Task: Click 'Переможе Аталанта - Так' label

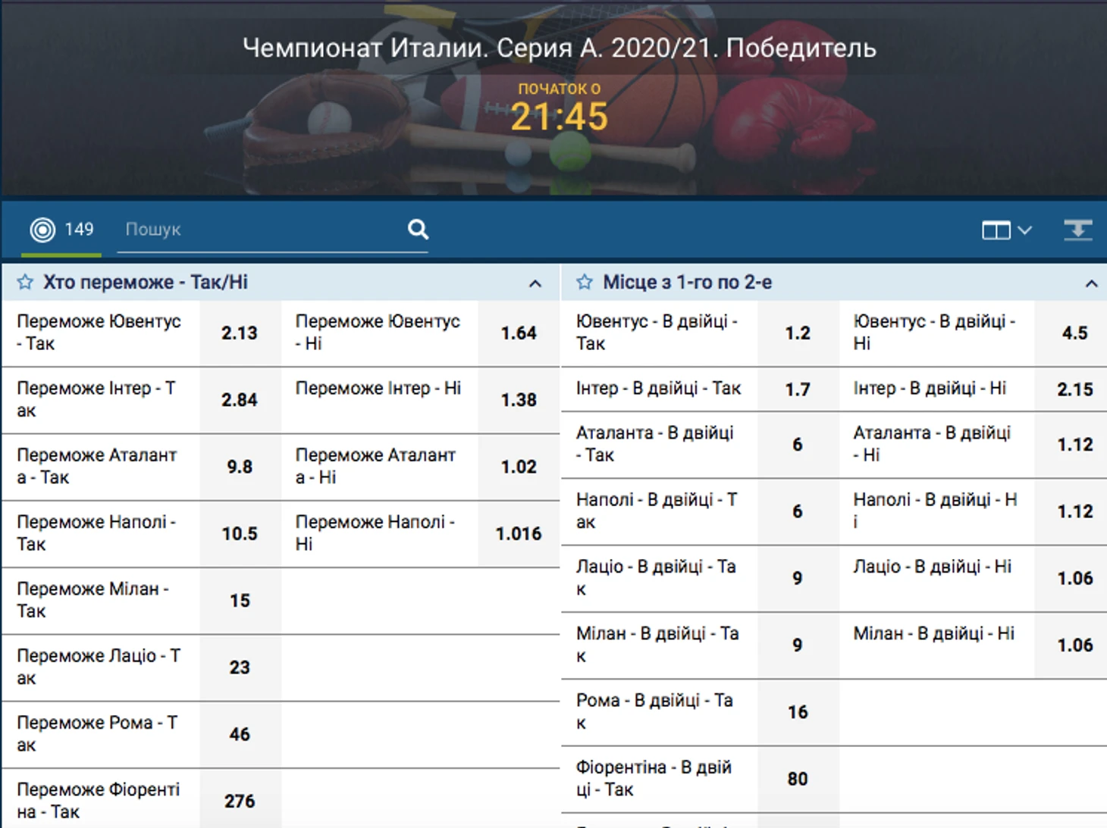Action: pos(96,466)
